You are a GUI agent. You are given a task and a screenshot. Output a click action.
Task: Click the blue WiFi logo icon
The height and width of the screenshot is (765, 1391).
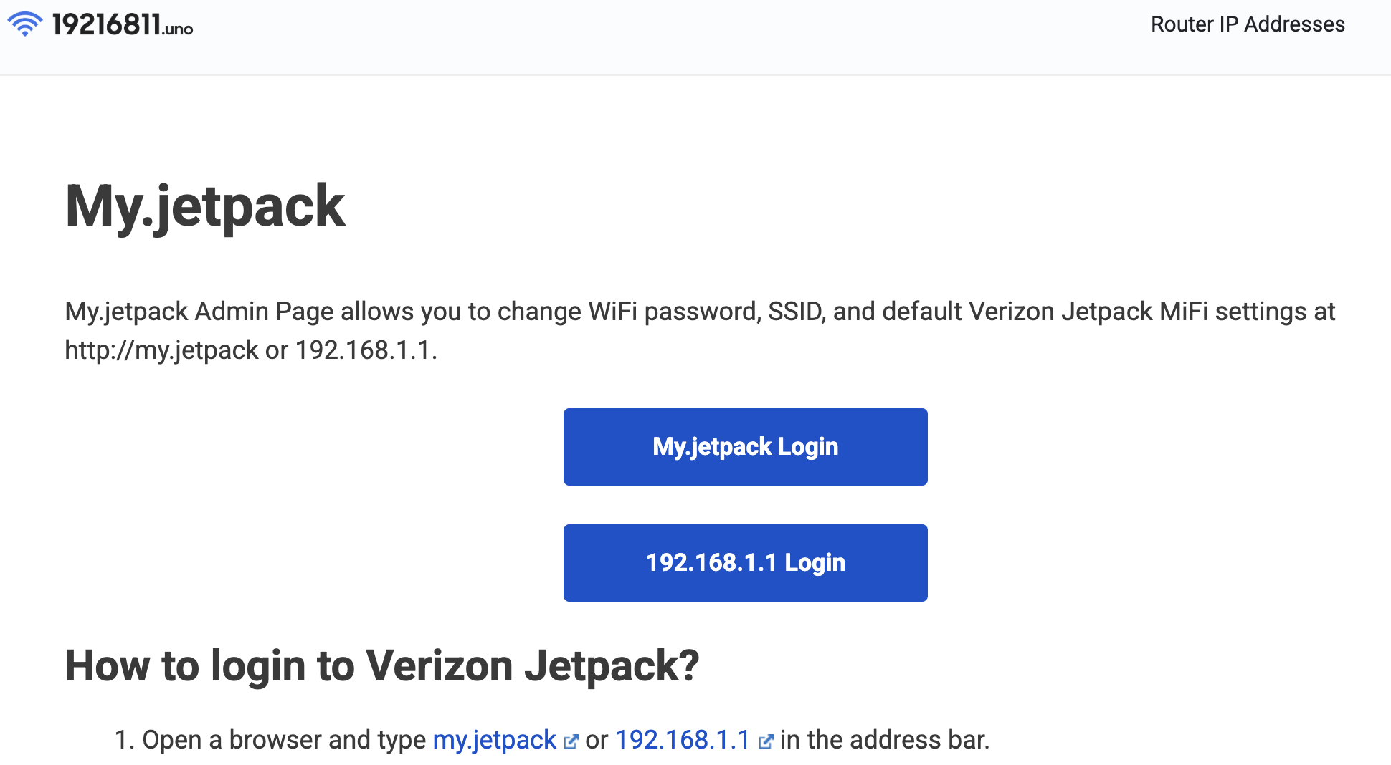pos(25,24)
